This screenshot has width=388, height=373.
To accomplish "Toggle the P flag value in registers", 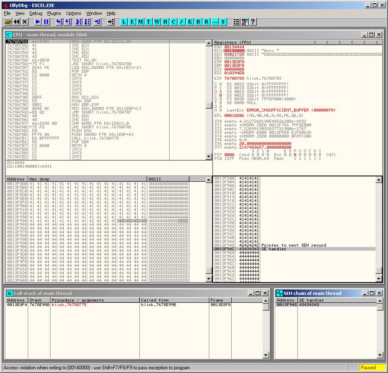I will (220, 88).
